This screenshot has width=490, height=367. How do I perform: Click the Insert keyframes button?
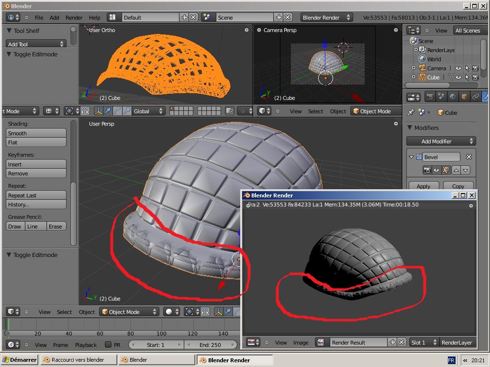tap(36, 164)
